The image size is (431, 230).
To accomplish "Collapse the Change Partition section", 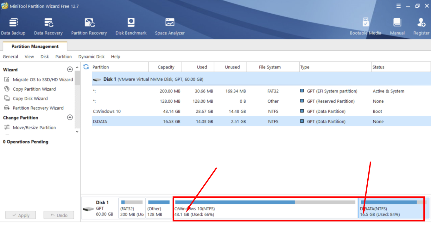I will tap(70, 117).
